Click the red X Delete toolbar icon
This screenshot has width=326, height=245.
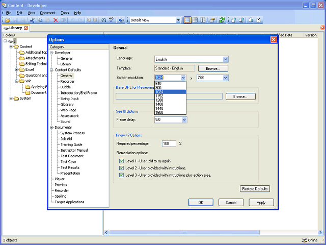tap(56, 20)
